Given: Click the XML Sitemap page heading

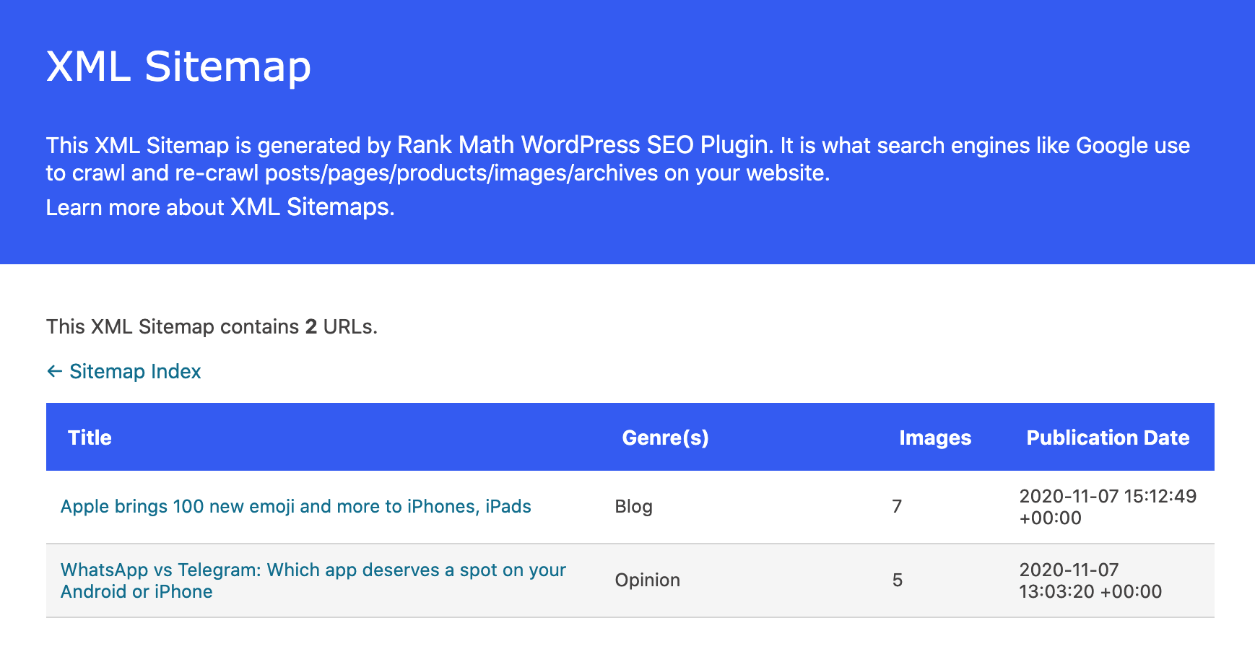Looking at the screenshot, I should pyautogui.click(x=178, y=67).
